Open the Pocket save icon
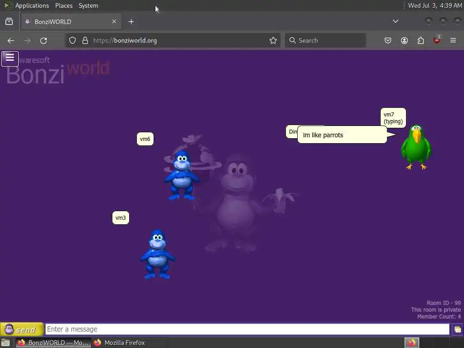Viewport: 464px width, 348px height. 388,40
